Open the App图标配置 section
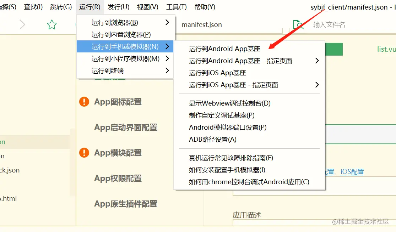 [118, 102]
